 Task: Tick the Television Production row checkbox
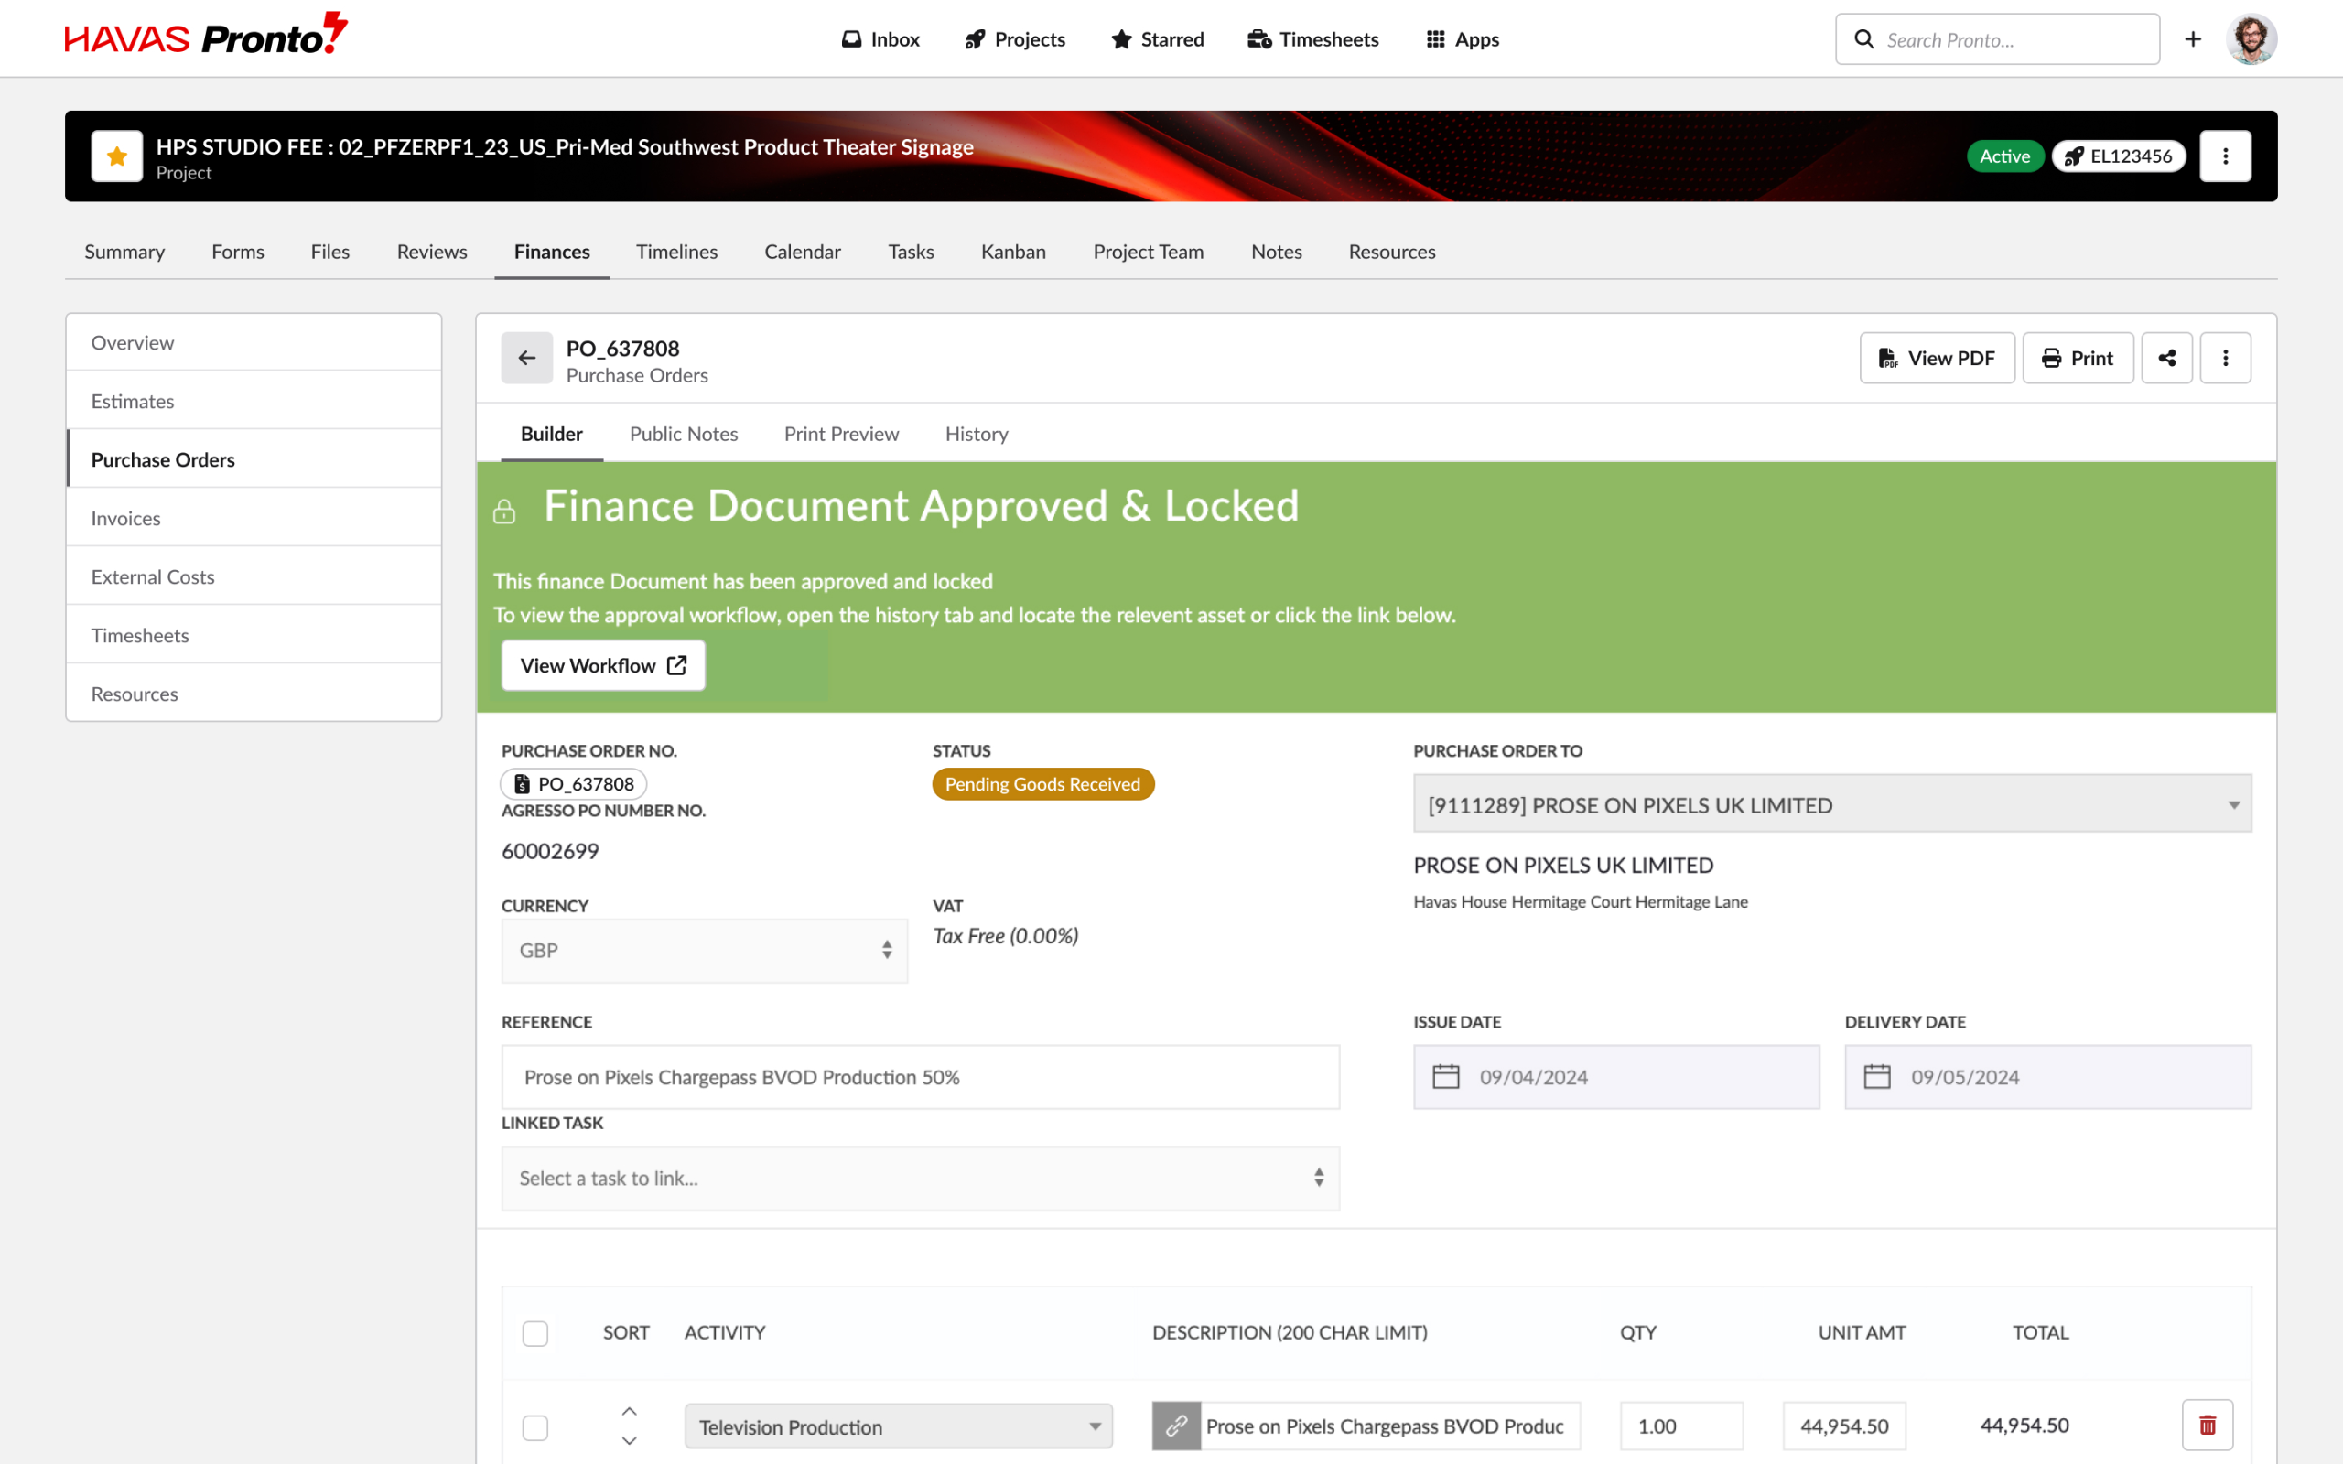pyautogui.click(x=535, y=1427)
